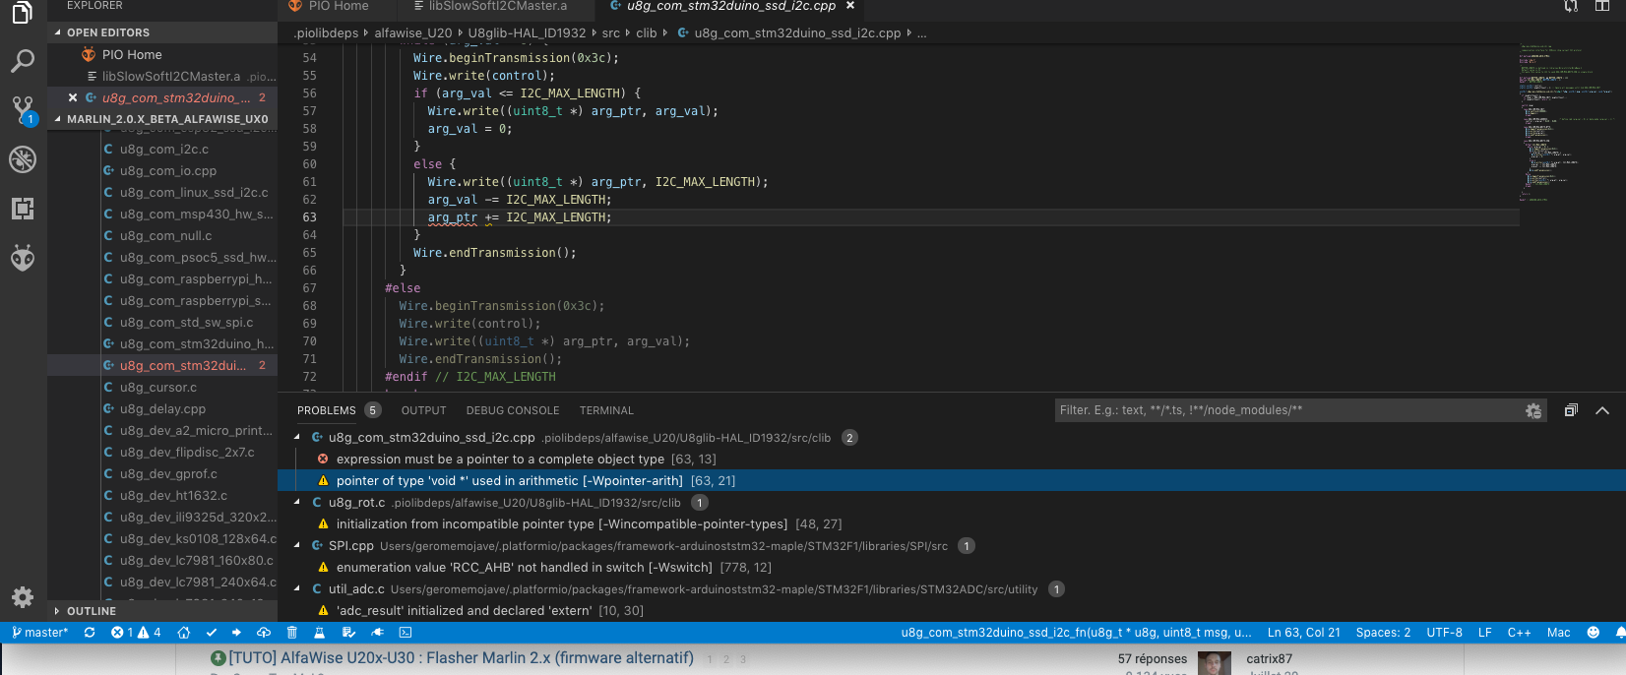This screenshot has height=675, width=1626.
Task: Select the Wpointer-arith warning row
Action: tap(952, 481)
